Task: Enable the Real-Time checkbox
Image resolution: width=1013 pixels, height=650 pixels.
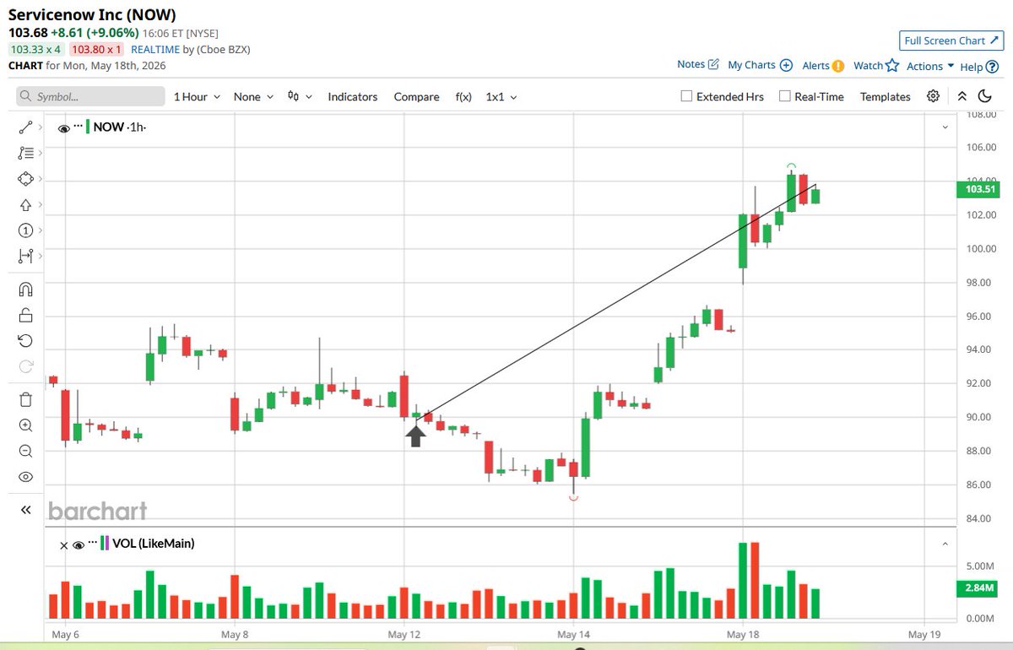Action: [x=784, y=96]
